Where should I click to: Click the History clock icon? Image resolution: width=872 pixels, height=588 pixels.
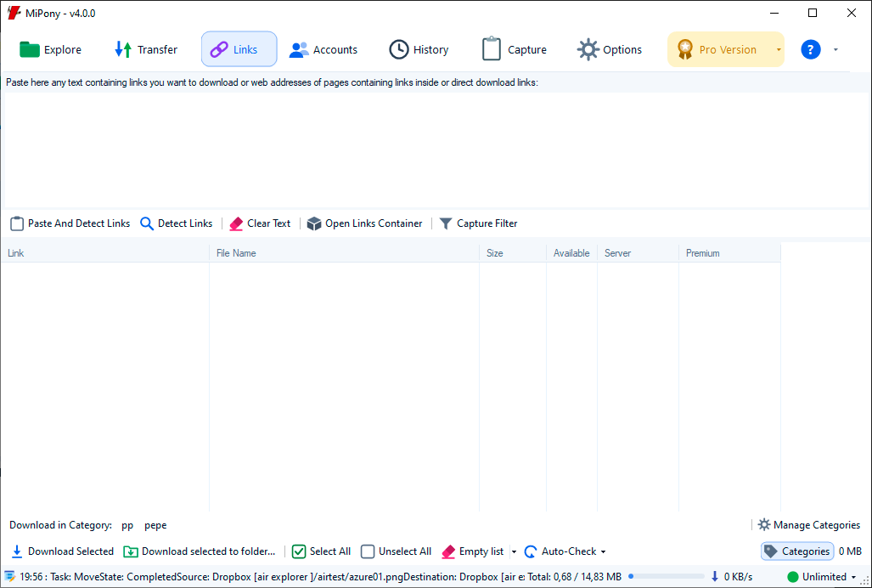(398, 49)
